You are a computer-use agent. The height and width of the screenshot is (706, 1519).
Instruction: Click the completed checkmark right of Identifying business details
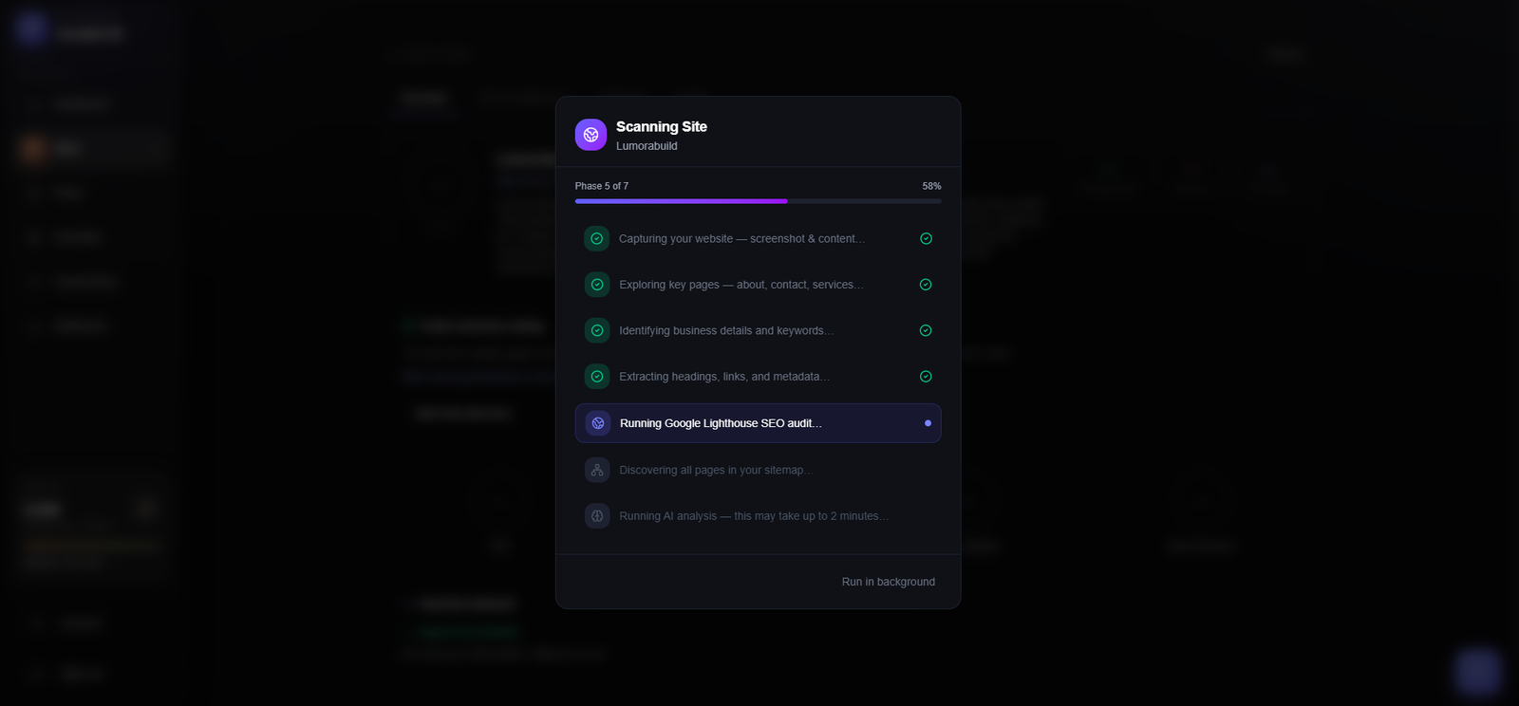(926, 330)
